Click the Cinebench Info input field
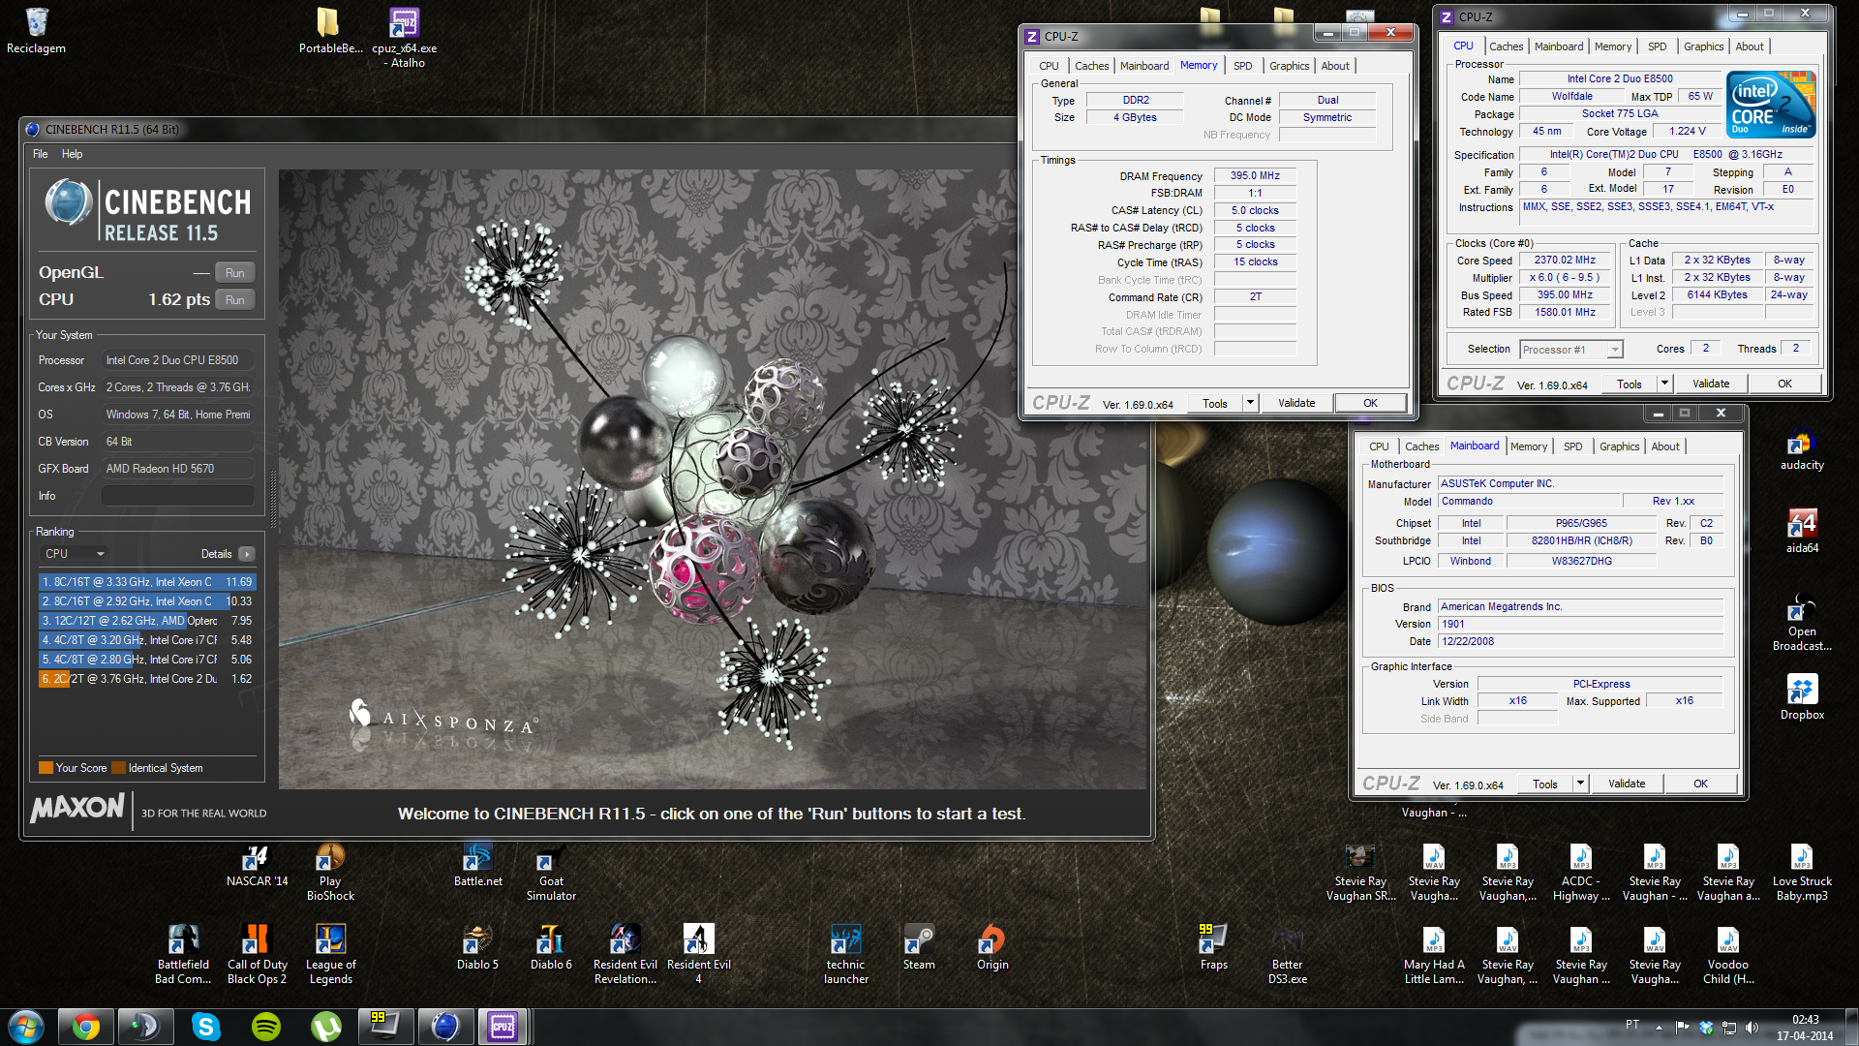This screenshot has height=1046, width=1859. 178,496
